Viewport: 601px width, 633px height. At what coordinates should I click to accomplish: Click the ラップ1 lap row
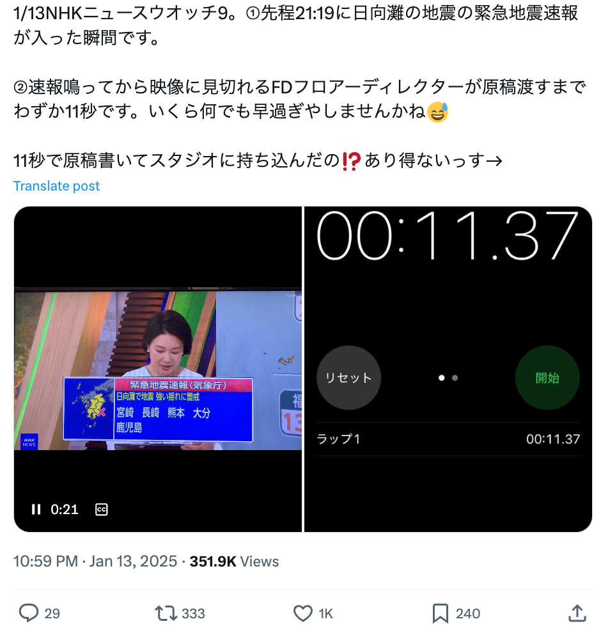coord(448,439)
